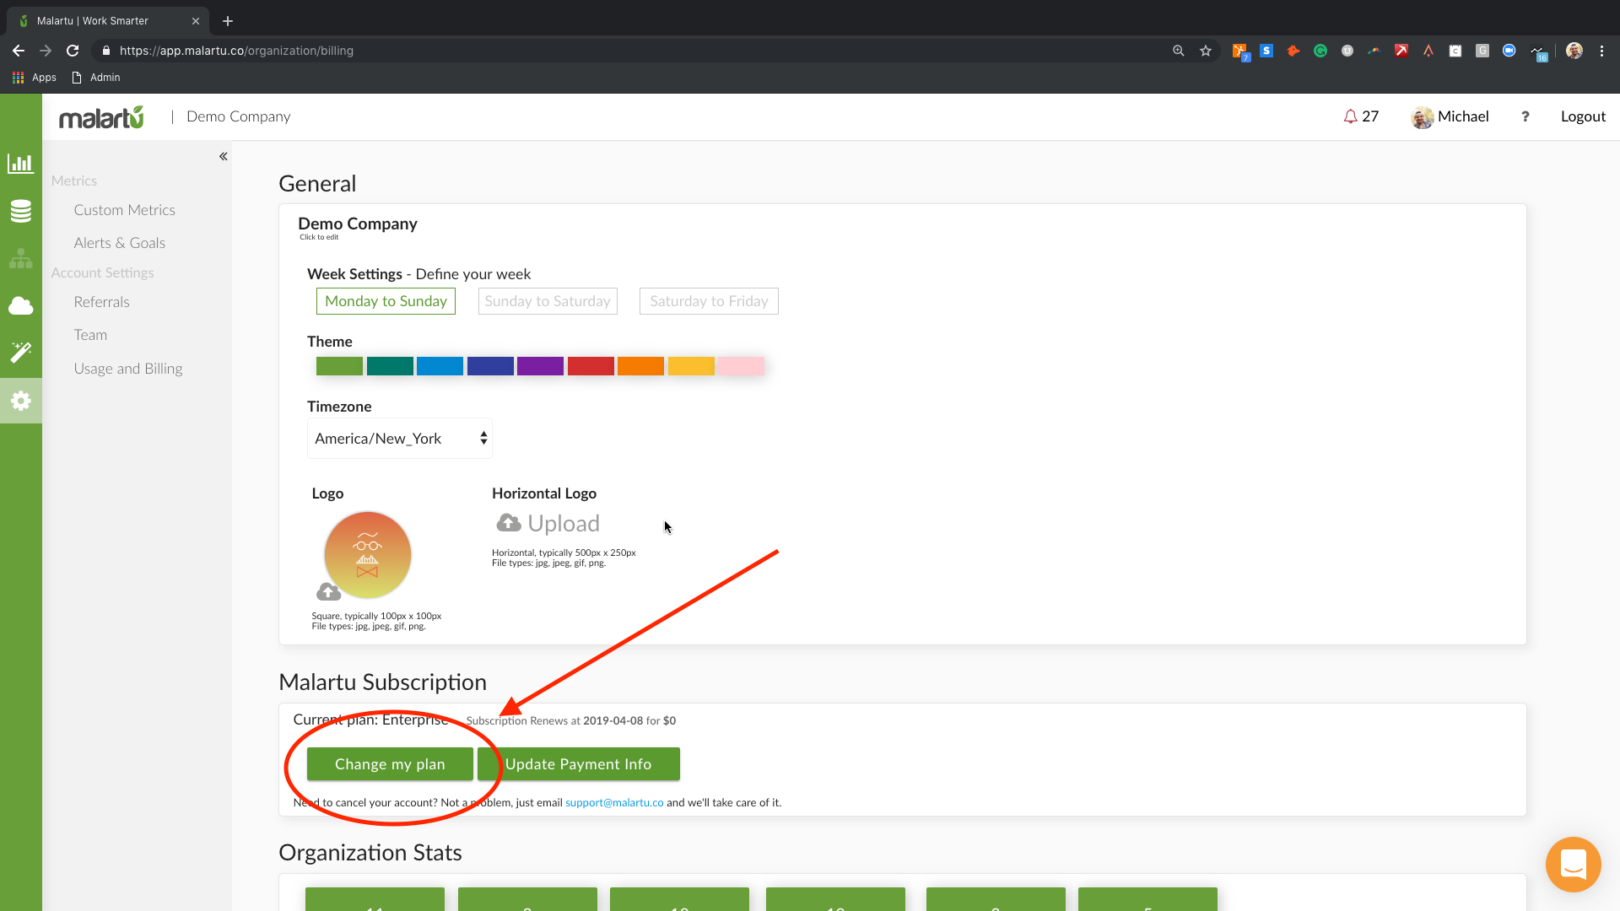This screenshot has width=1620, height=911.
Task: Choose the red theme swatch
Action: [591, 366]
